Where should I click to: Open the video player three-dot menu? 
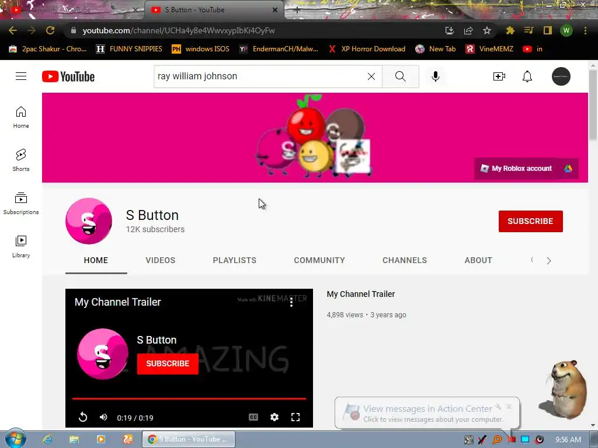point(291,303)
